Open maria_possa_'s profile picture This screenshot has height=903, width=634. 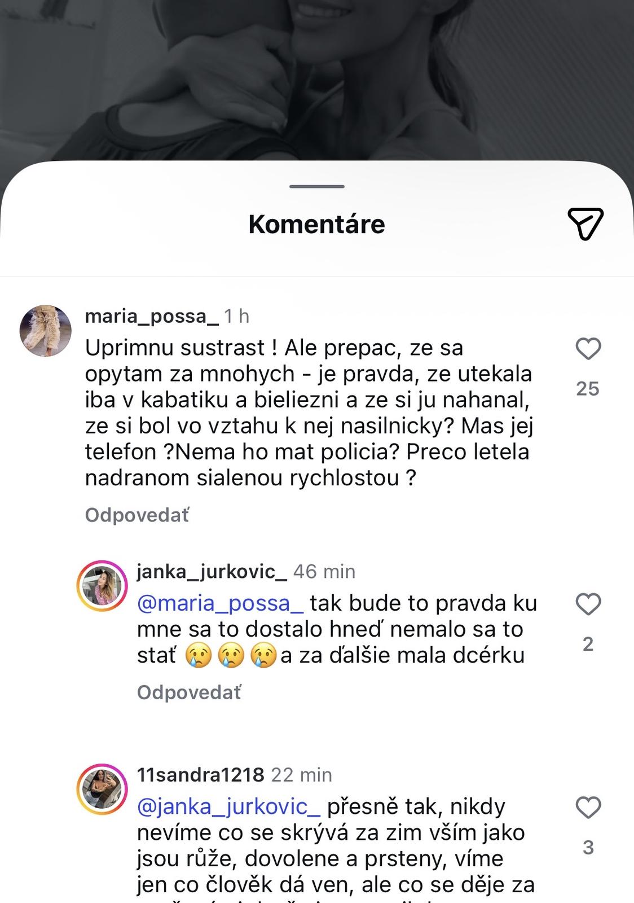point(46,331)
